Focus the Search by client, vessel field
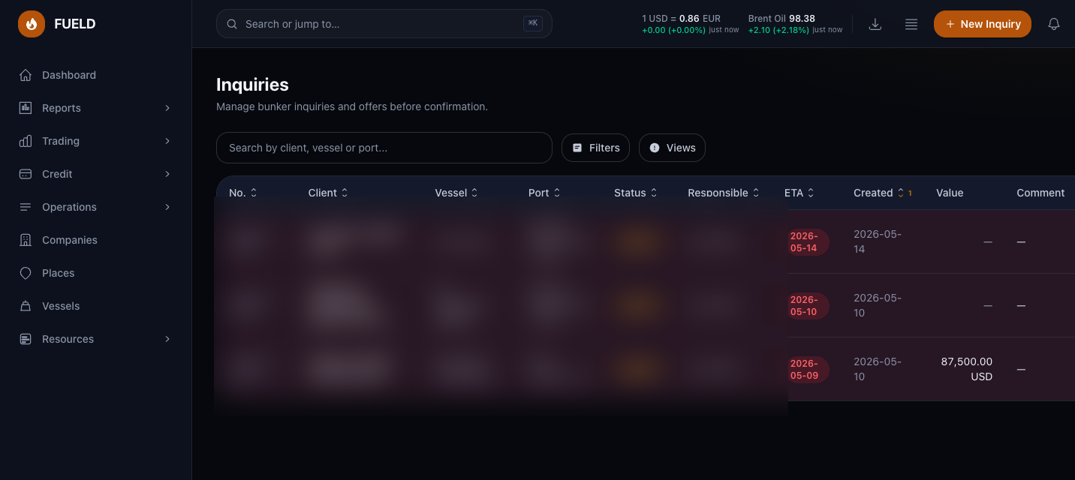This screenshot has width=1075, height=480. tap(384, 148)
